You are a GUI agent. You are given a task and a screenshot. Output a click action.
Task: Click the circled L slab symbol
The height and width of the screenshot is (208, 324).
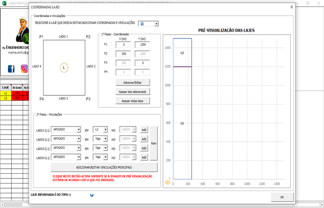tap(64, 68)
